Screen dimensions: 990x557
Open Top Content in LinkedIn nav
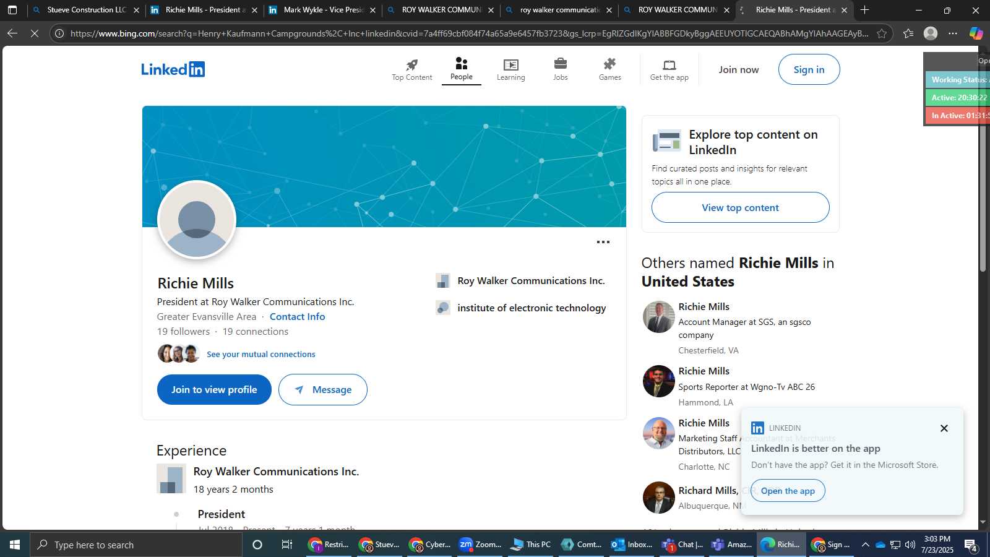[x=411, y=69]
